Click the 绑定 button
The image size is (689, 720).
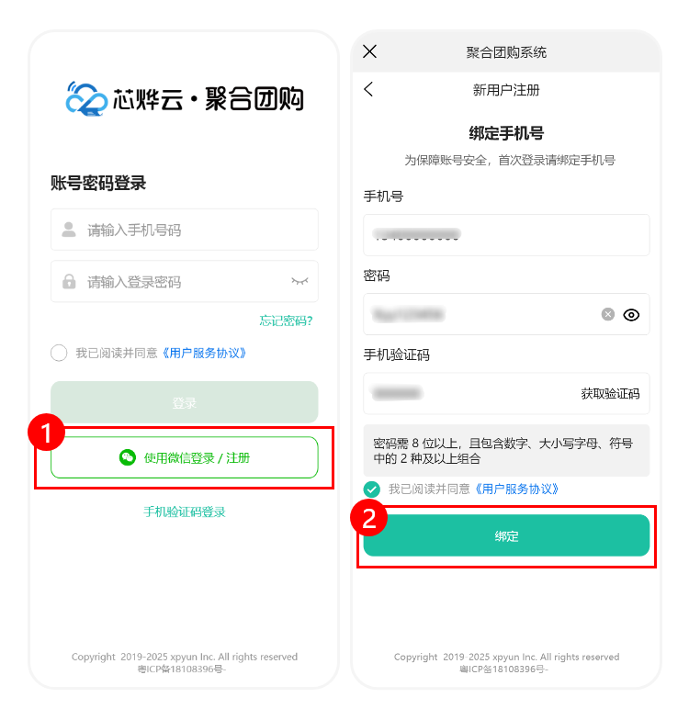(x=506, y=535)
